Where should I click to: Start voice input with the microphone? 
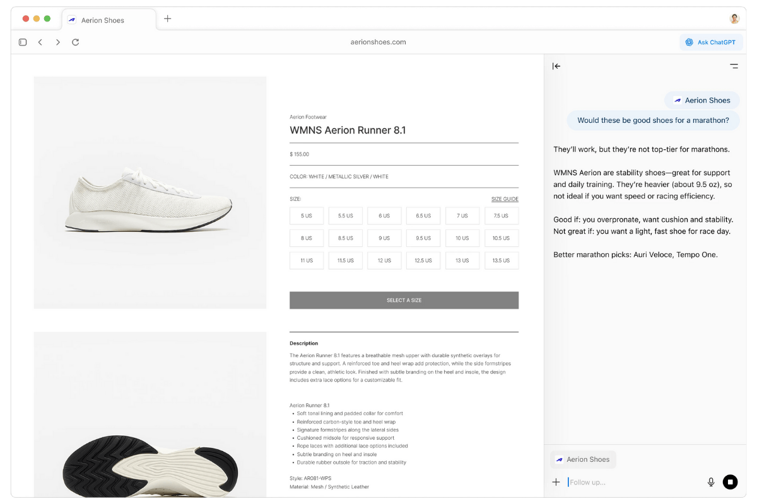coord(711,482)
